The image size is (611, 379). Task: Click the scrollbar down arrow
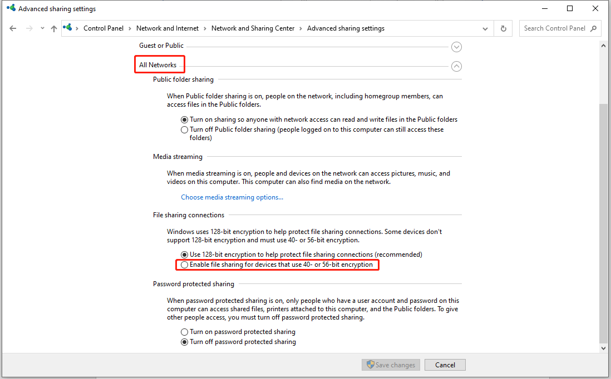click(603, 348)
